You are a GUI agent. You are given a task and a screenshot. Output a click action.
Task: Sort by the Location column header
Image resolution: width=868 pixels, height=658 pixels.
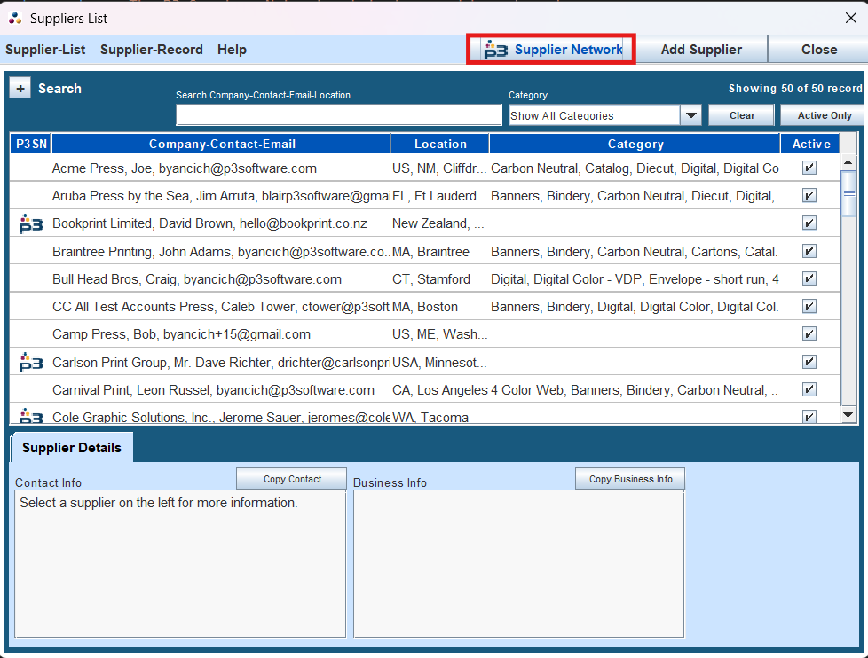[440, 144]
